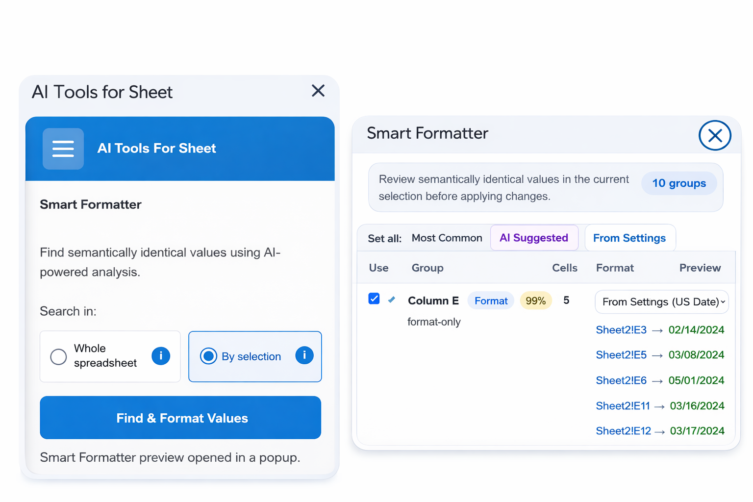
Task: Open the From Settings (US Date) format dropdown
Action: click(x=662, y=302)
